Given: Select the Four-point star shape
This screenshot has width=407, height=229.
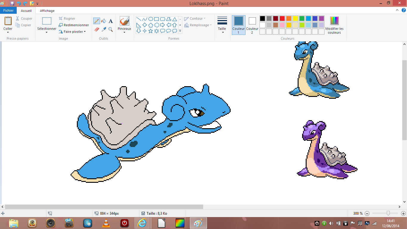Looking at the screenshot, I should (x=145, y=31).
